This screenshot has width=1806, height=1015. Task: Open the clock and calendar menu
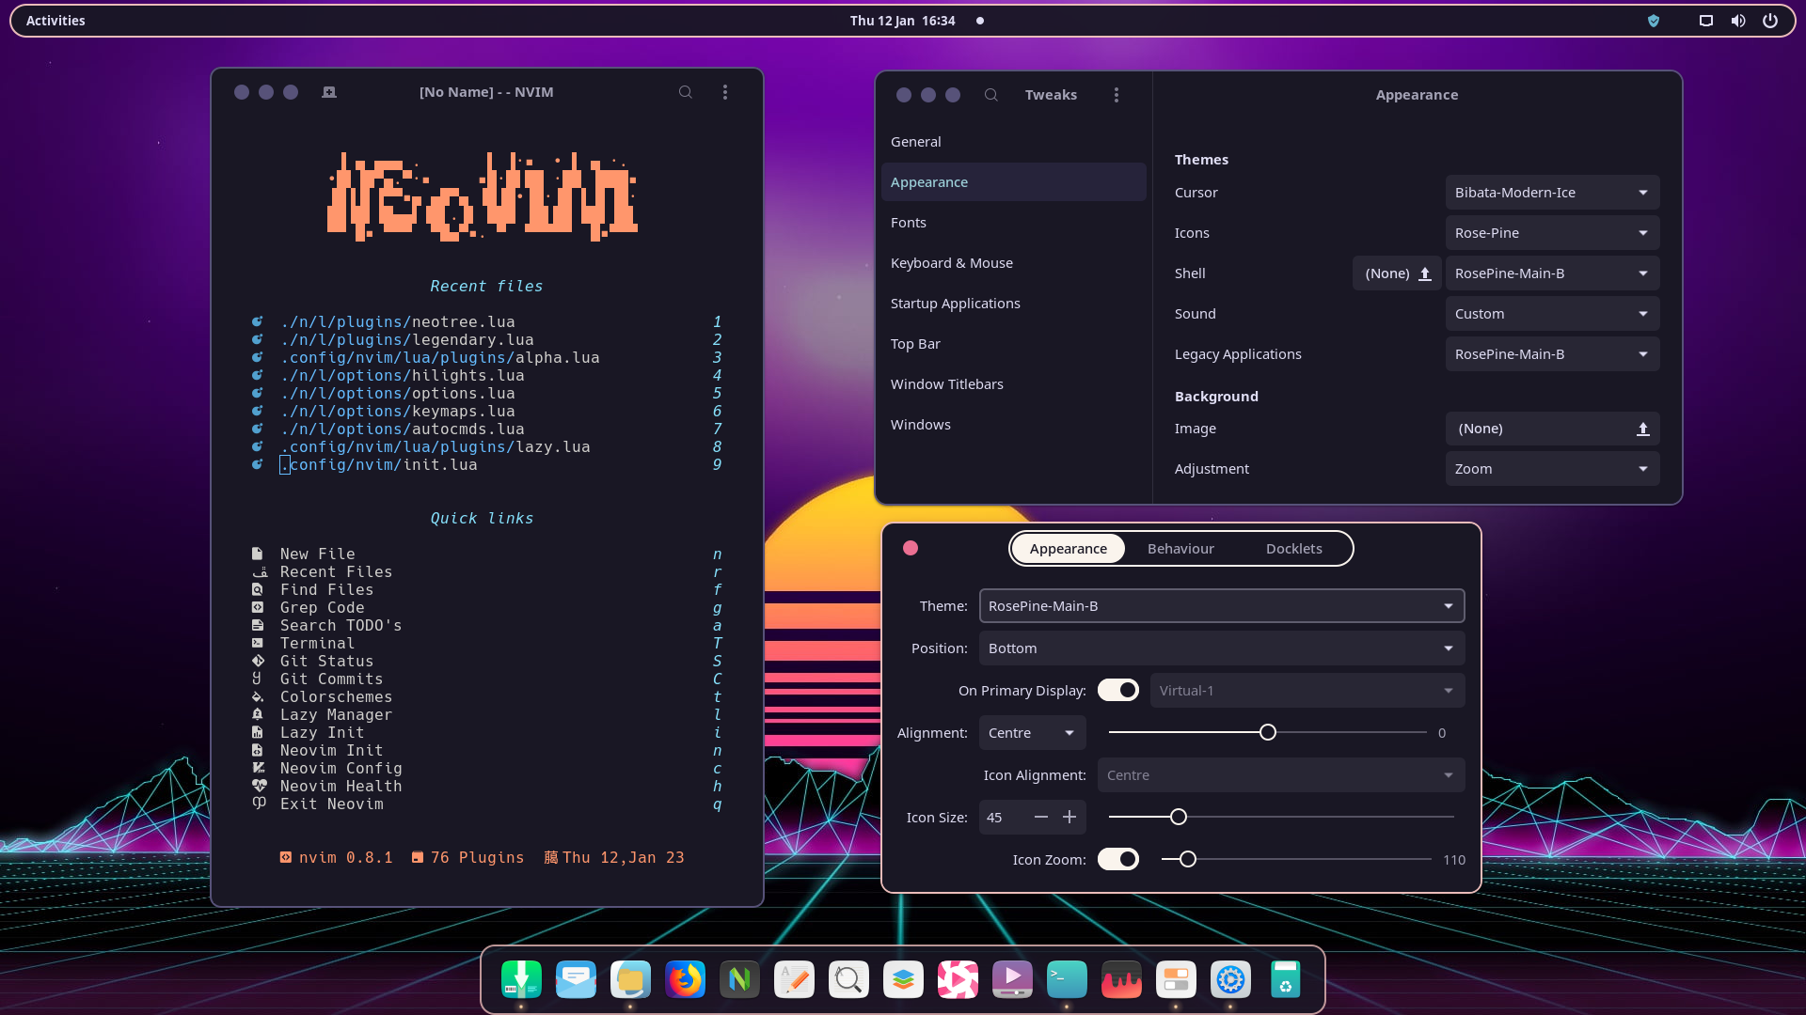click(x=902, y=21)
